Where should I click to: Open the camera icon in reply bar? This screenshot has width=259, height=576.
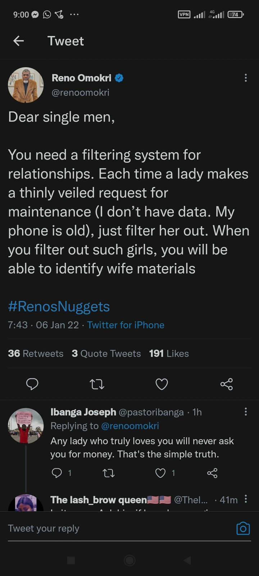[x=243, y=528]
